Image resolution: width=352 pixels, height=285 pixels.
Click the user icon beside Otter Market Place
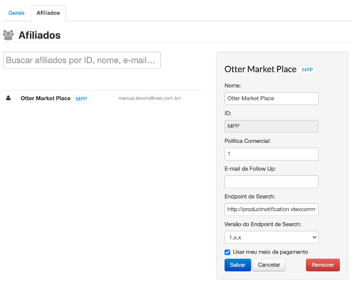[8, 98]
